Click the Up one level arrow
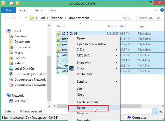The image size is (165, 121). (26, 18)
